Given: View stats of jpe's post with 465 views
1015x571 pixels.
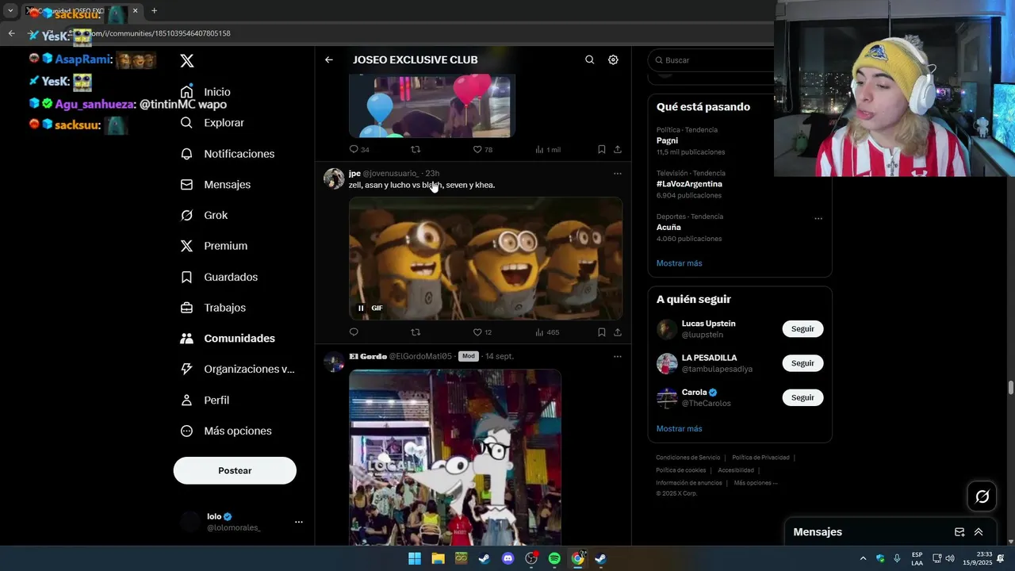Looking at the screenshot, I should pyautogui.click(x=547, y=332).
